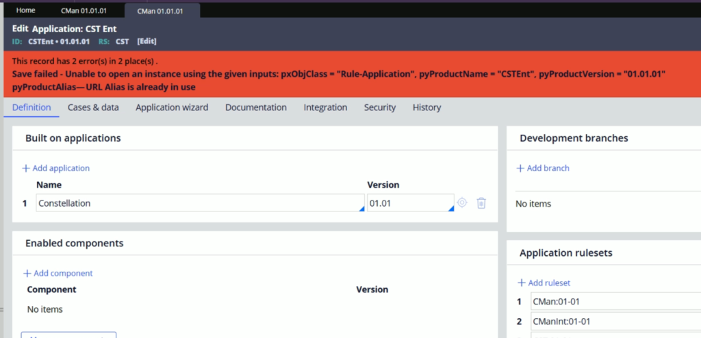Image resolution: width=701 pixels, height=338 pixels.
Task: Click No items text under Development branches
Action: (x=533, y=204)
